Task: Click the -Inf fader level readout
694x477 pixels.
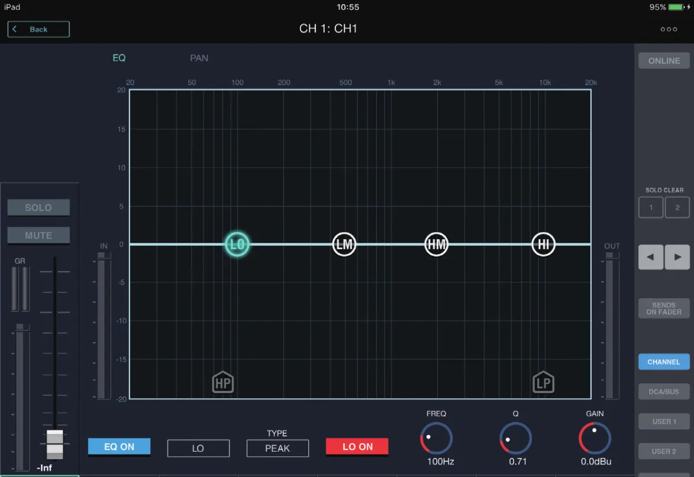Action: tap(45, 467)
